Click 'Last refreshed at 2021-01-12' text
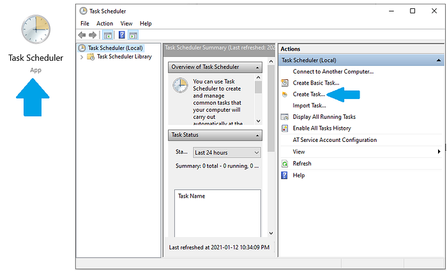 (219, 247)
